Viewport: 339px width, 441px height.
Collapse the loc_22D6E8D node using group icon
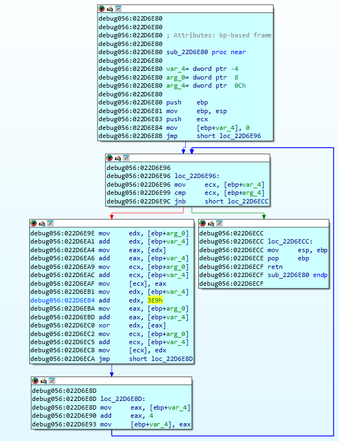pos(51,381)
